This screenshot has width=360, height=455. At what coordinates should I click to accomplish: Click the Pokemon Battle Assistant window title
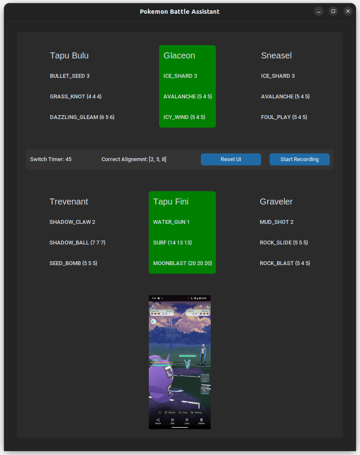pos(179,12)
